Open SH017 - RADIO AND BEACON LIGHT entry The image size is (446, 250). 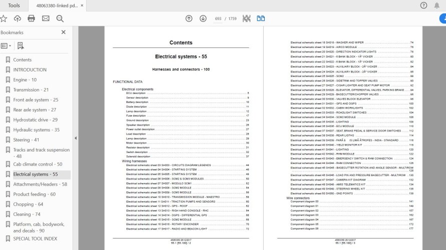[187, 228]
